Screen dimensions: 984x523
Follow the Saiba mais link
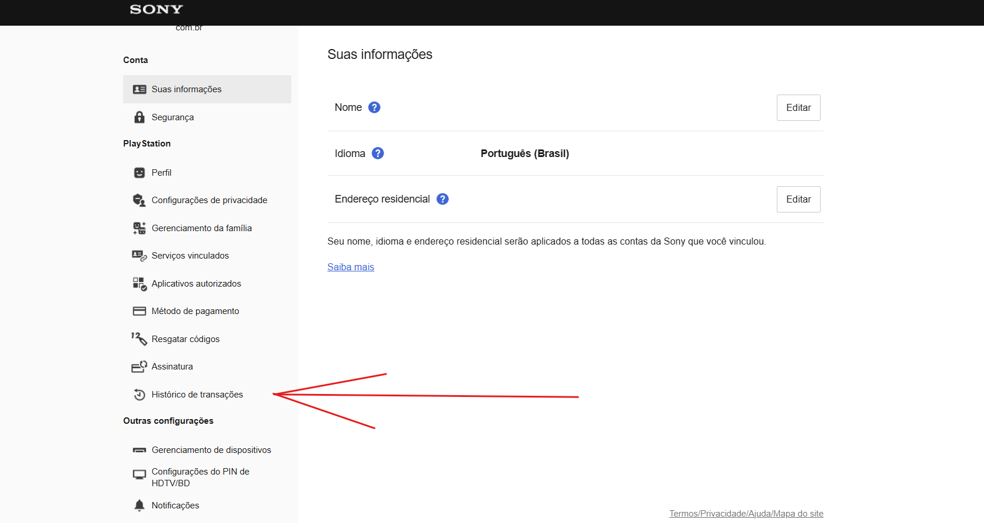(351, 267)
